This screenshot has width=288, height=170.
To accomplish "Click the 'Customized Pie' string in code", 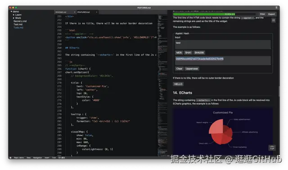I will pyautogui.click(x=96, y=86).
